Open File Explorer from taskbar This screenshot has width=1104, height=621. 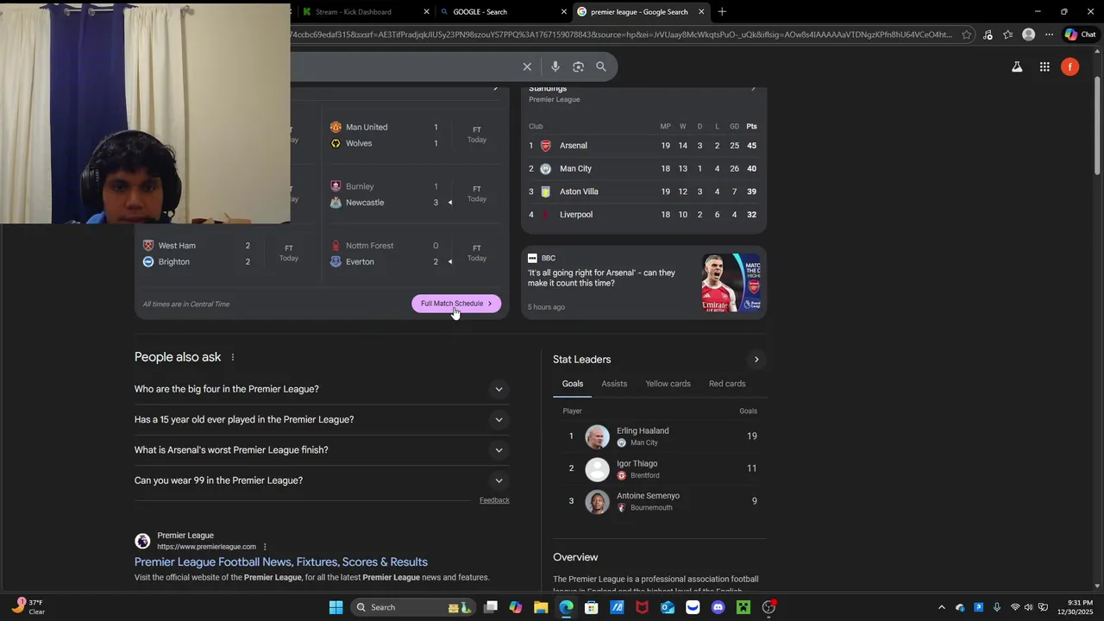(x=541, y=607)
